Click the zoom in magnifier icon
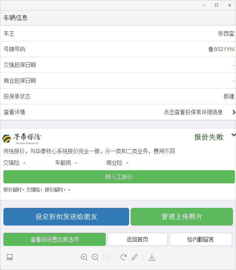 click(x=84, y=257)
